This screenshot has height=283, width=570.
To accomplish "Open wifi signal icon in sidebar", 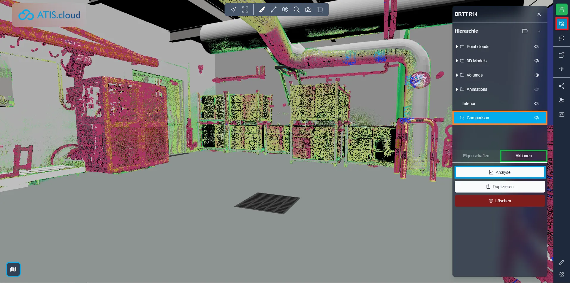I will 561,69.
